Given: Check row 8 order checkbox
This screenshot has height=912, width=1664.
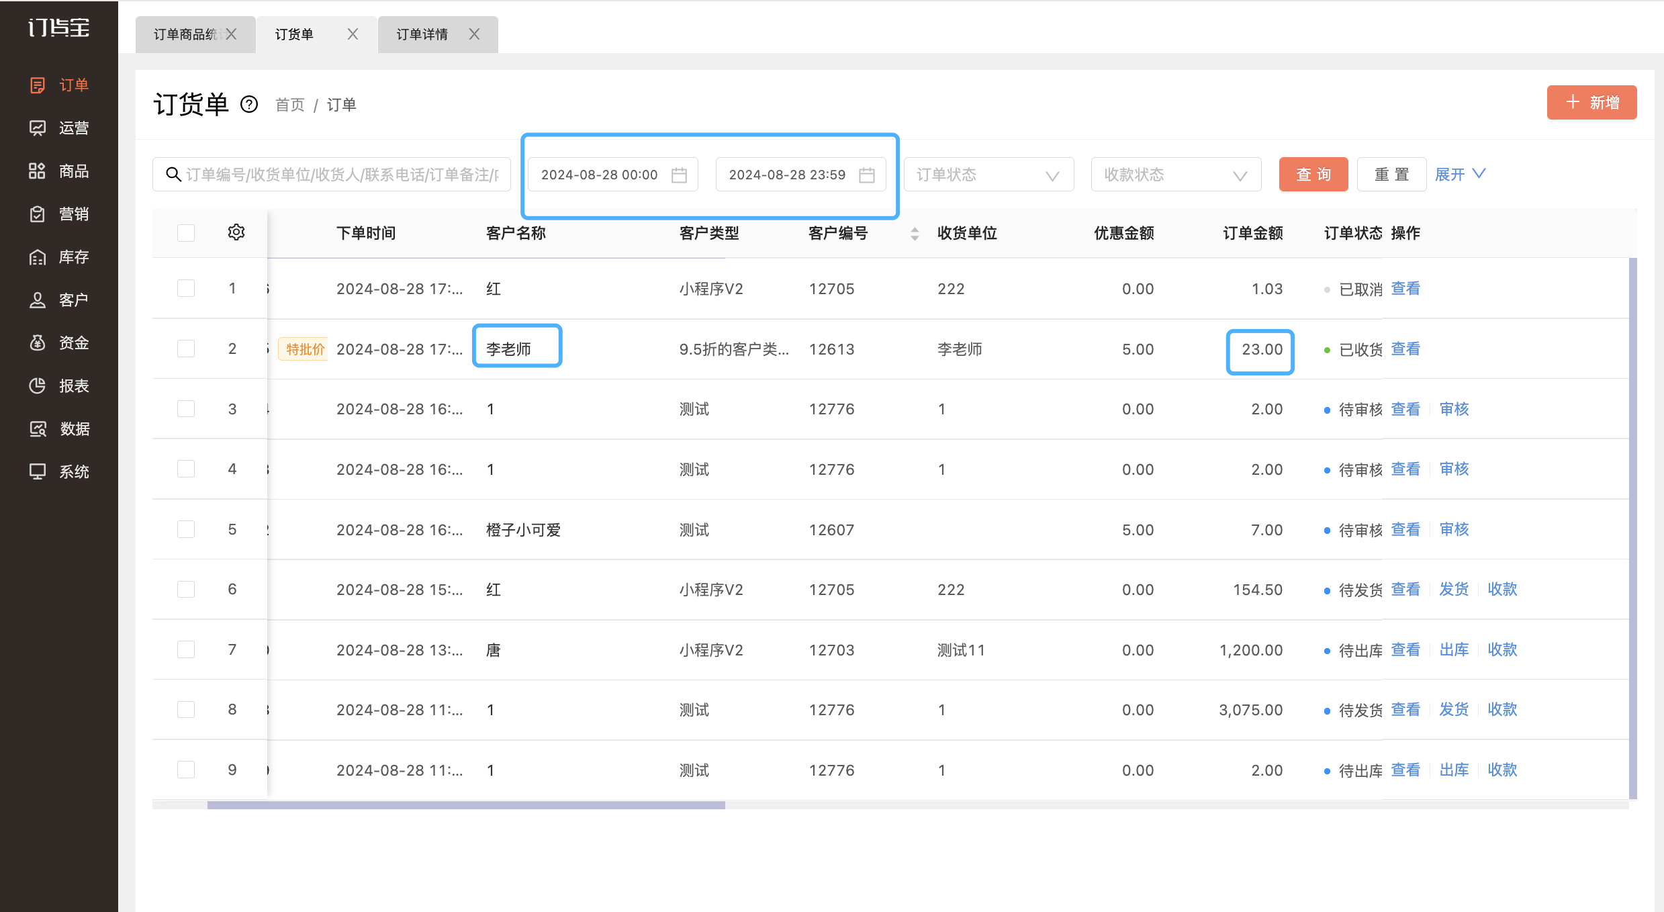Looking at the screenshot, I should point(186,710).
